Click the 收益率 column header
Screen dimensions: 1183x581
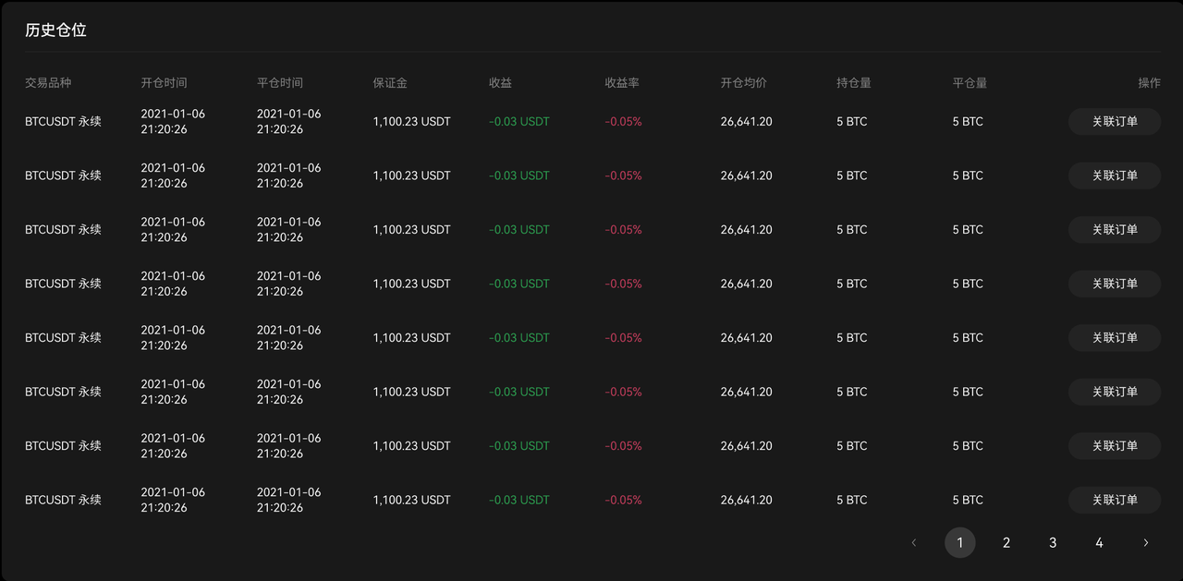coord(622,83)
